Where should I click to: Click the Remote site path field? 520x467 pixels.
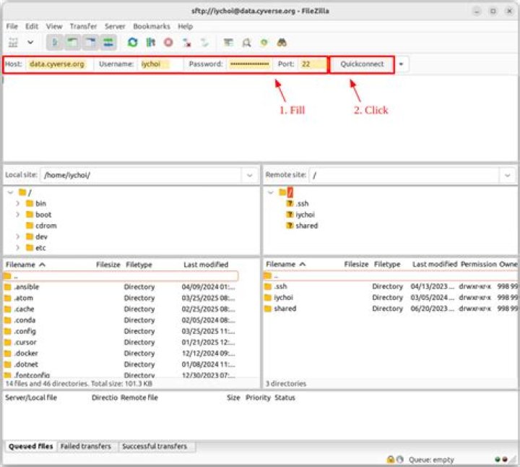(x=404, y=175)
